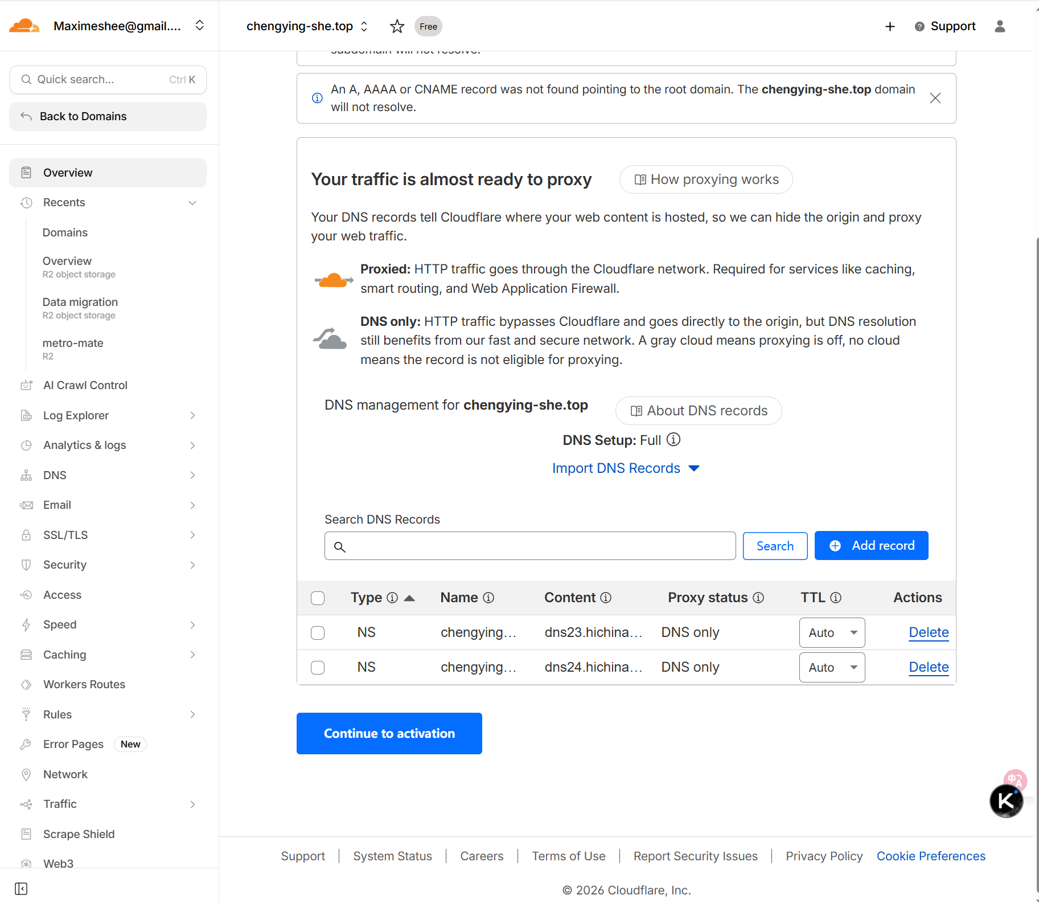
Task: Click the DNS Setup info icon
Action: pyautogui.click(x=673, y=440)
